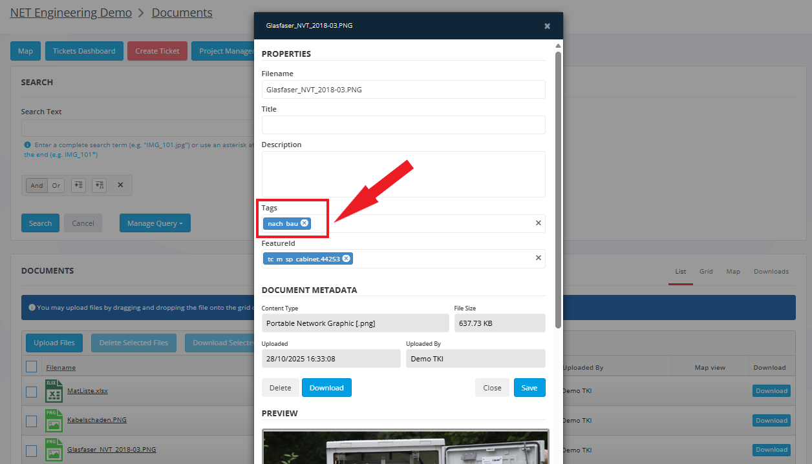The height and width of the screenshot is (464, 812).
Task: Remove the 'nach bau' tag chip
Action: [304, 223]
